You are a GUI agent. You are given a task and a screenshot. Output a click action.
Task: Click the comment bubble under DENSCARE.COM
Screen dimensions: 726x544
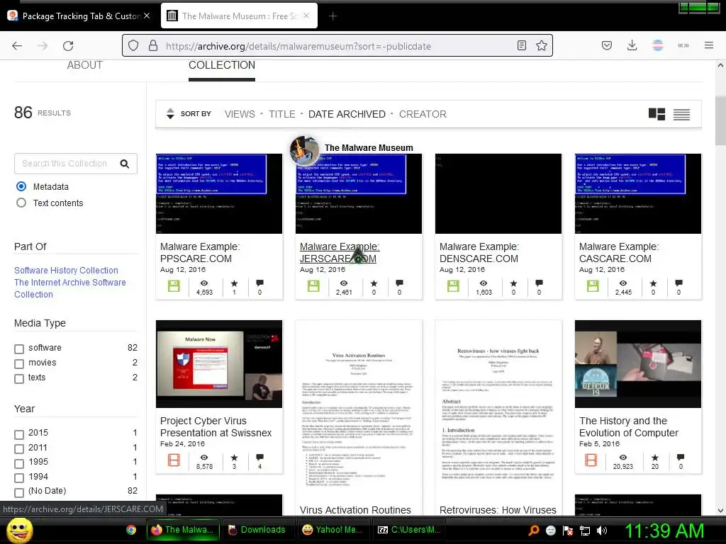tap(539, 283)
